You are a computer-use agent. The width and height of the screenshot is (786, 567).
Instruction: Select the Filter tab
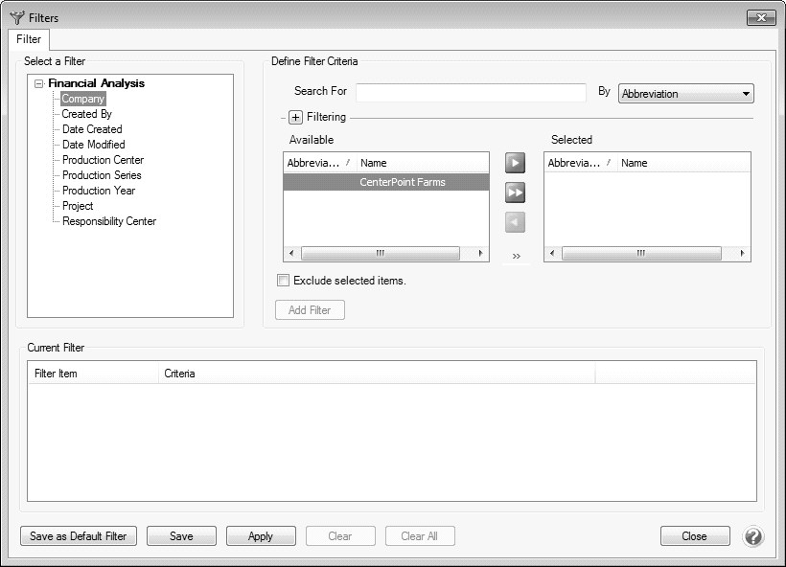click(x=29, y=39)
